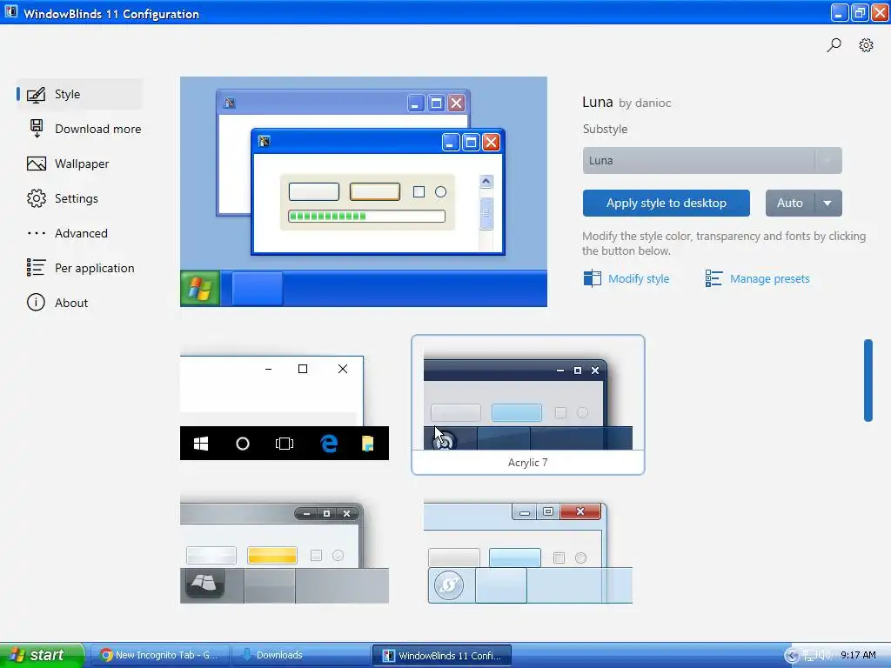Open the Downloads taskbar window
This screenshot has width=891, height=668.
(x=301, y=655)
